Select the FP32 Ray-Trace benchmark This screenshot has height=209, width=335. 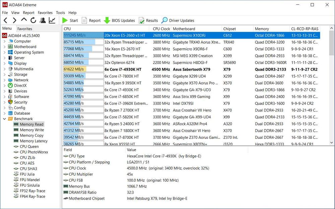coord(29,191)
